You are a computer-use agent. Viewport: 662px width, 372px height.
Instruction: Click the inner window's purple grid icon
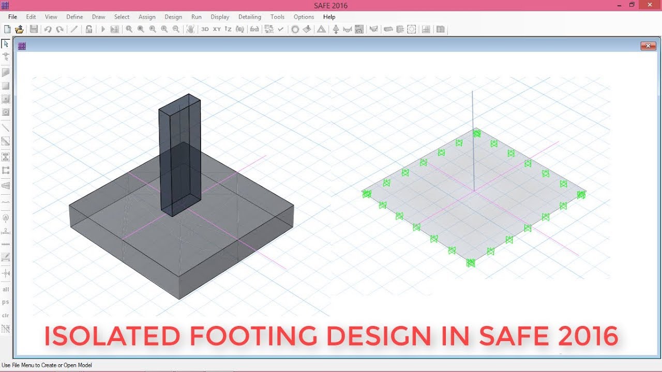click(22, 46)
